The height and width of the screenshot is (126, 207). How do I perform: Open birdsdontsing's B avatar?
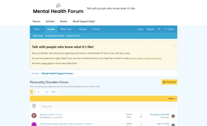click(x=34, y=116)
